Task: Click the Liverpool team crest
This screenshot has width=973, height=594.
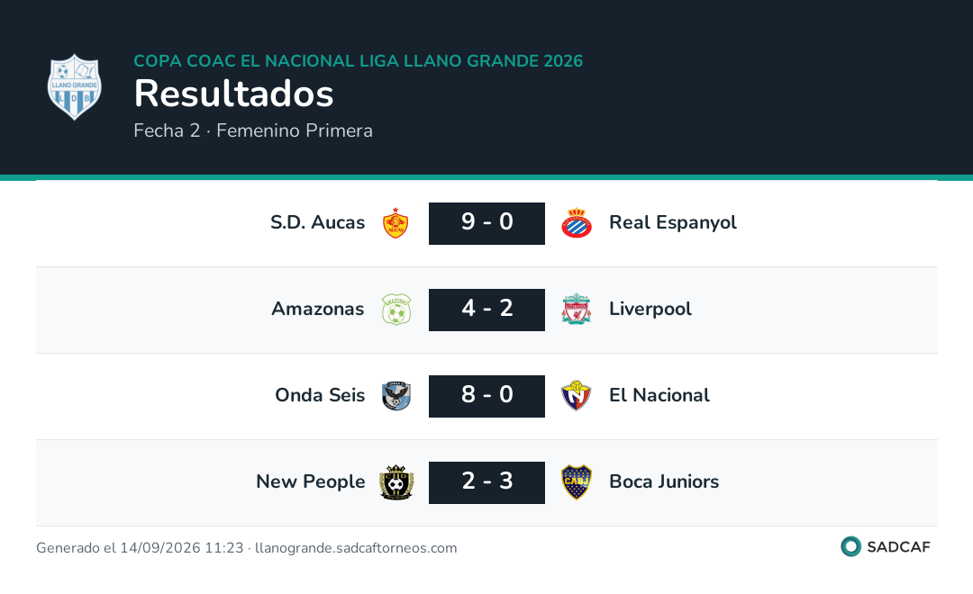Action: click(576, 310)
